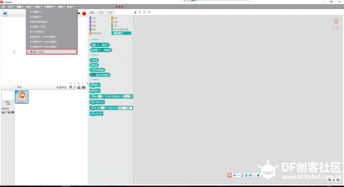Select the shrink sprite tool
Screen dimensions: 344x187
coord(149,12)
